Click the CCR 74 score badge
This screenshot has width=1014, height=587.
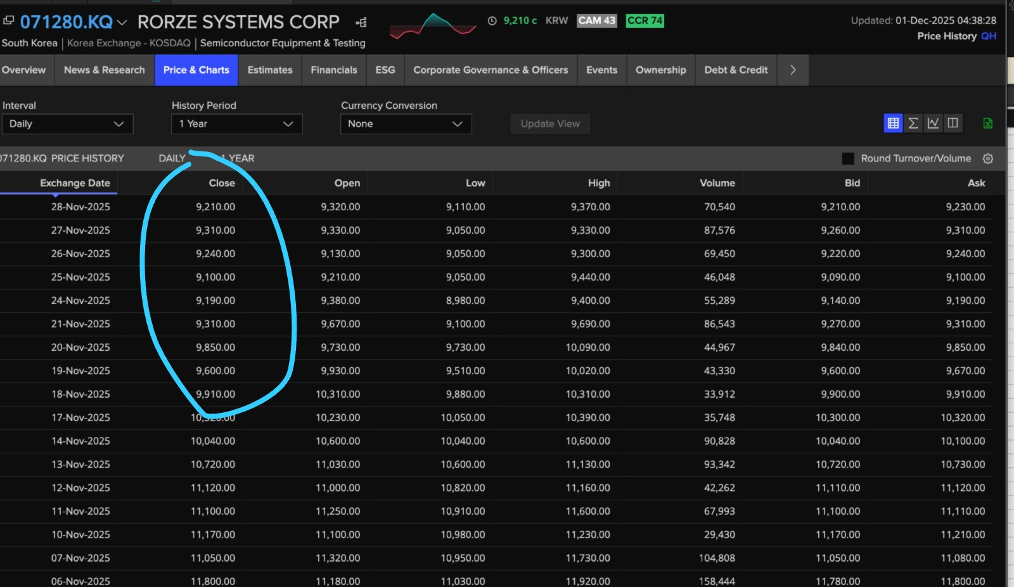645,21
